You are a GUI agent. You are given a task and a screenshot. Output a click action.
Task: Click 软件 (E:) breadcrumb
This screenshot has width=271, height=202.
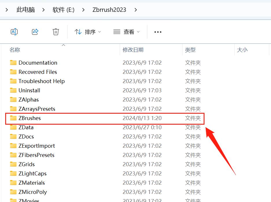63,10
